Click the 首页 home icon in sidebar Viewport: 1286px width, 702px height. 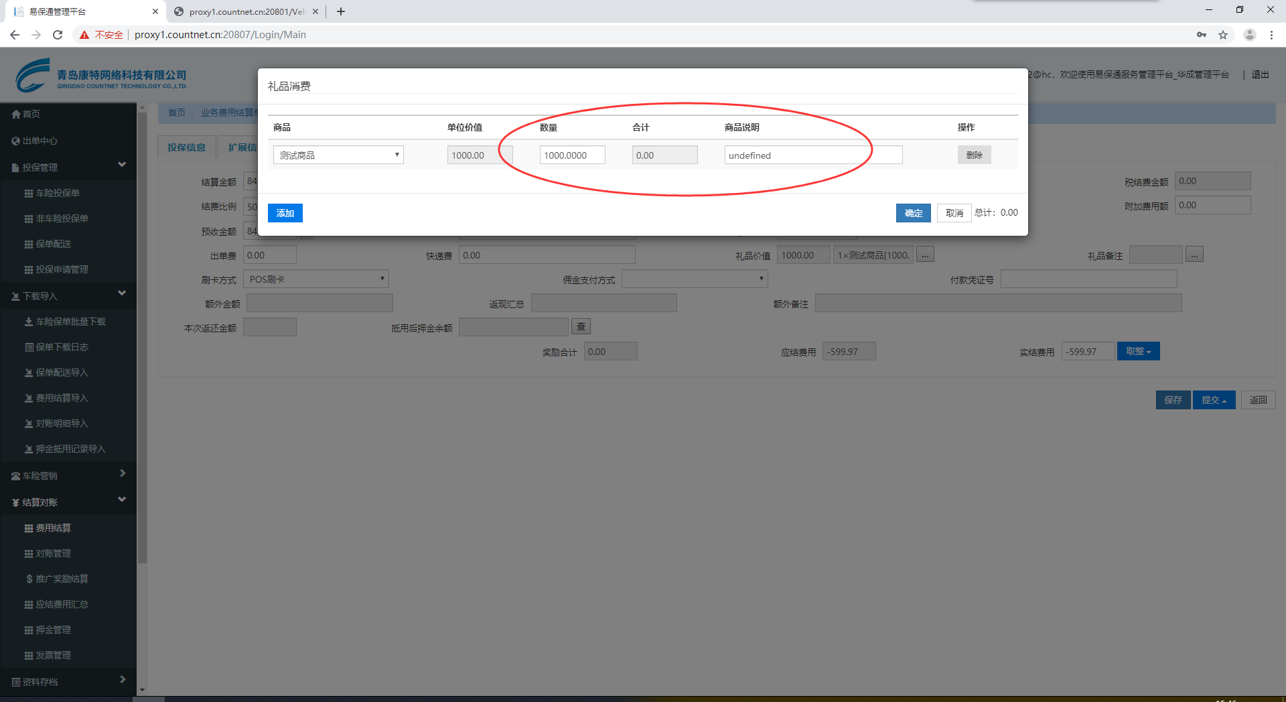click(16, 114)
